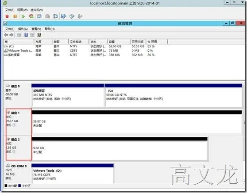The width and height of the screenshot is (247, 193).
Task: Click the blue floppy disk toolbar icon
Action: pos(63,16)
